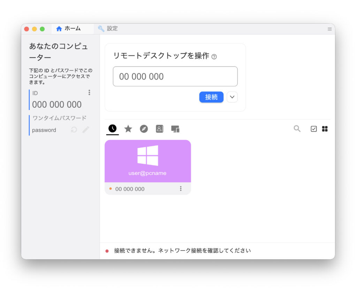357x297 pixels.
Task: Open the recent sessions clock tab
Action: [112, 129]
